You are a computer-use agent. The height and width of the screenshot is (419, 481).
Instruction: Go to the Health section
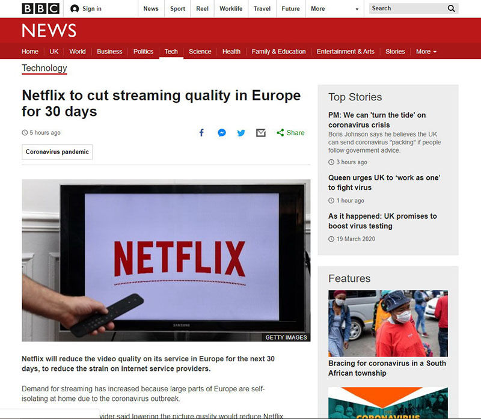click(231, 52)
